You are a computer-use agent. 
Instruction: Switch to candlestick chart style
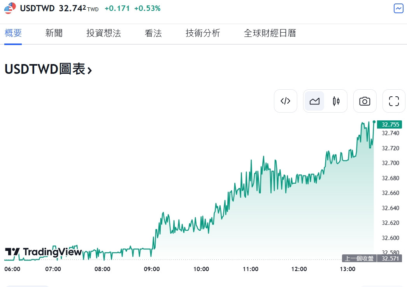pos(336,101)
